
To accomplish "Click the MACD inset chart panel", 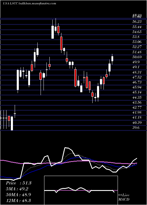I will (x=81, y=190).
